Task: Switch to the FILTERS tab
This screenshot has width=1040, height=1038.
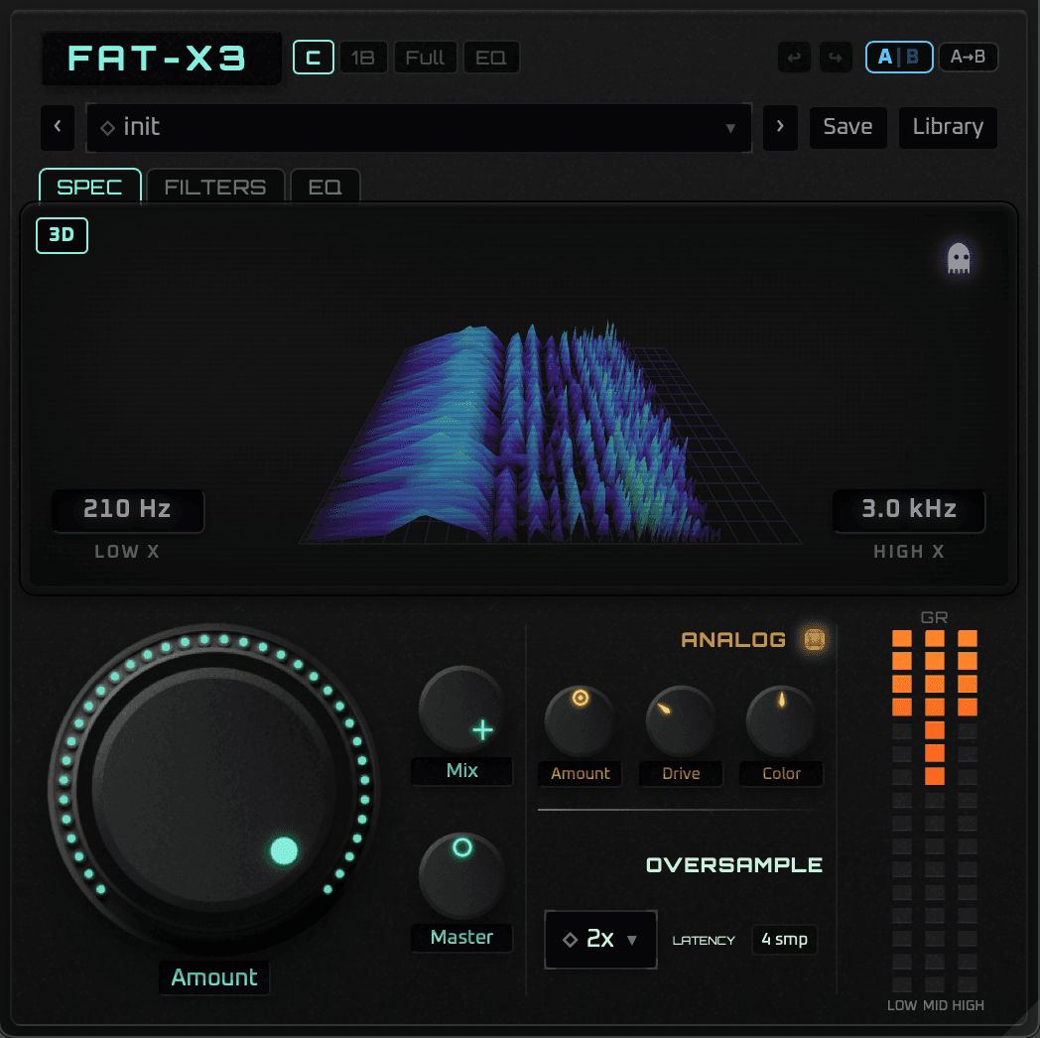Action: pos(215,187)
